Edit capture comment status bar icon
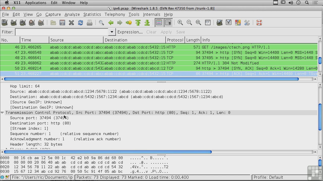Image resolution: width=323 pixels, height=181 pixels. pos(7,177)
